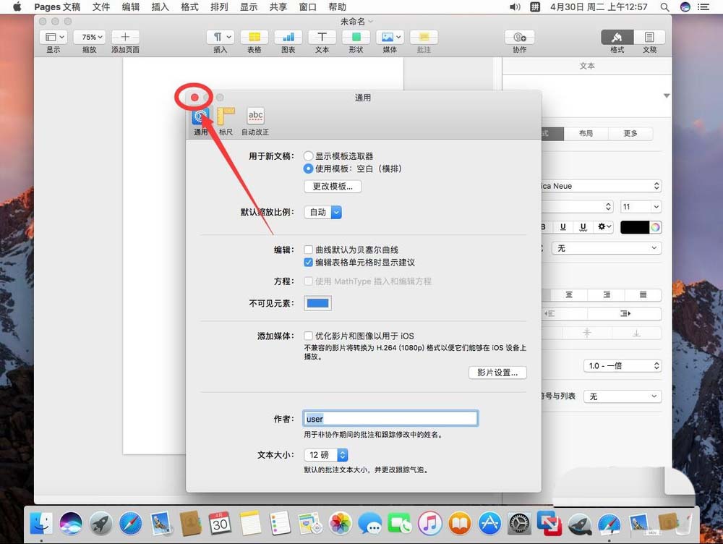The height and width of the screenshot is (544, 723).
Task: Select the 显示模板选取器 radio button
Action: coord(309,155)
